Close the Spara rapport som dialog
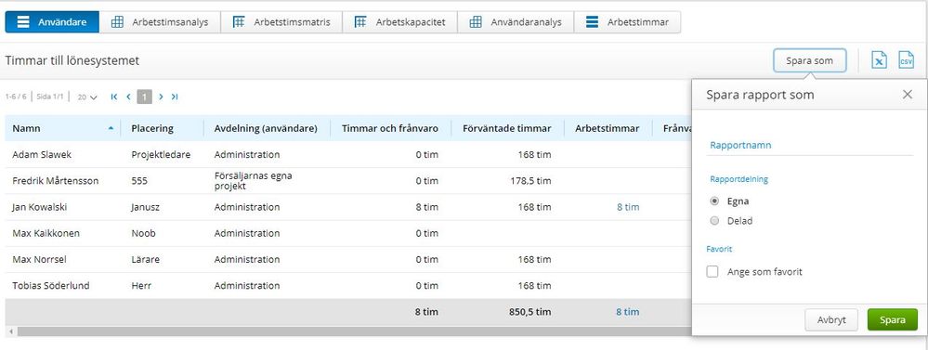This screenshot has width=928, height=350. (908, 95)
